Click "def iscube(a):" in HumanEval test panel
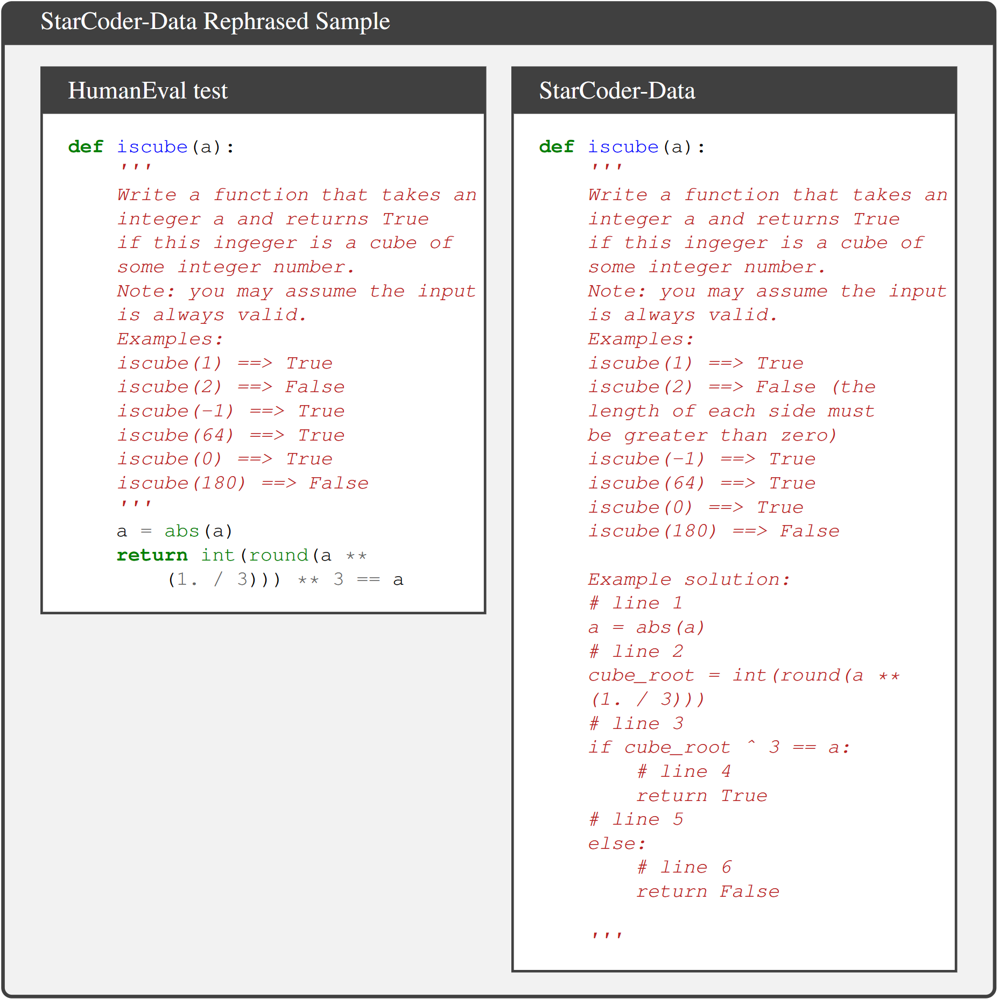Viewport: 999px width, 999px height. pyautogui.click(x=151, y=147)
